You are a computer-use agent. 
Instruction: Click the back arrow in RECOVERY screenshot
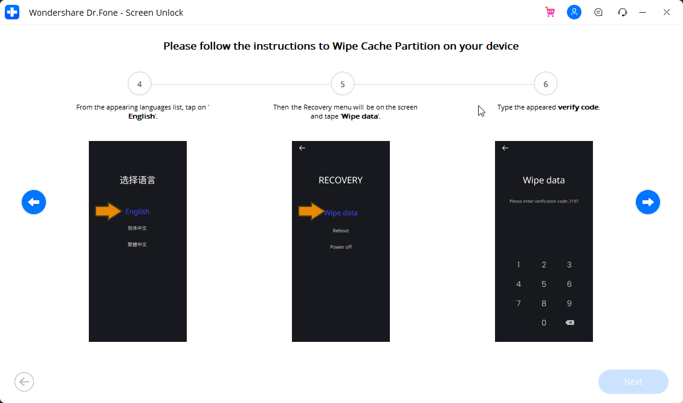[x=302, y=148]
